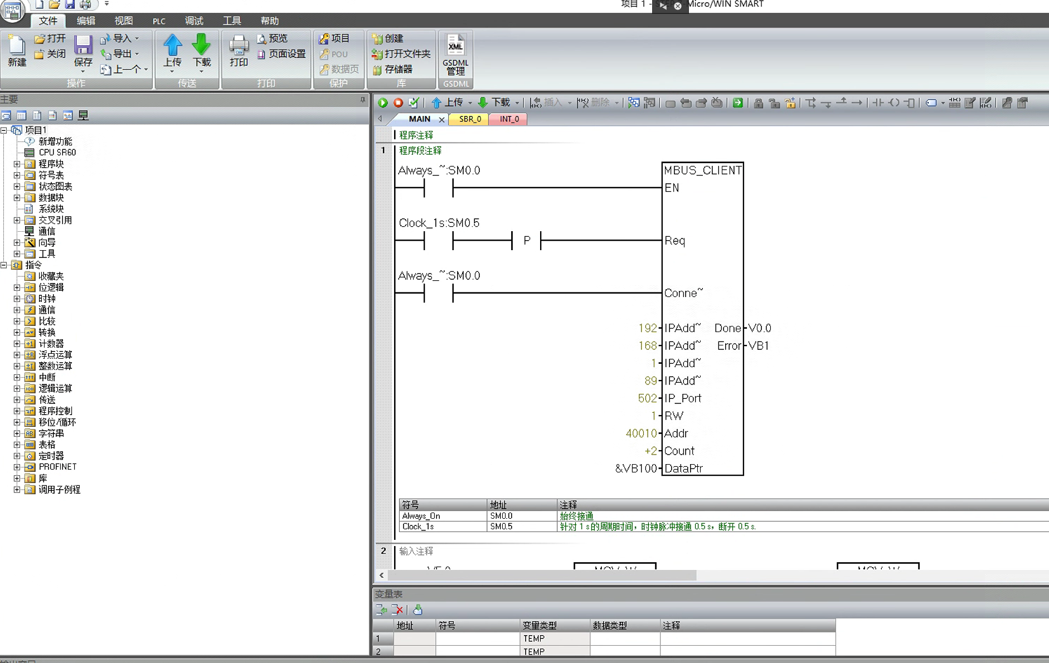1049x663 pixels.
Task: Open the 视图 ribbon tab
Action: (124, 21)
